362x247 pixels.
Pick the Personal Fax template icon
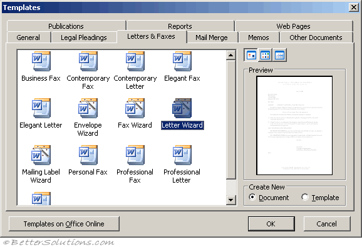(88, 155)
